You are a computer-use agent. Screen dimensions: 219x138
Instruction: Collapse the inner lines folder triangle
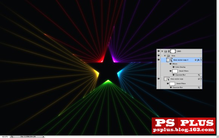pyautogui.click(x=165, y=56)
